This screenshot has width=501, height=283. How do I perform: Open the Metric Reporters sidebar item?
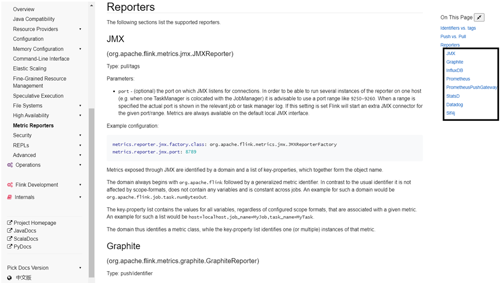point(33,126)
